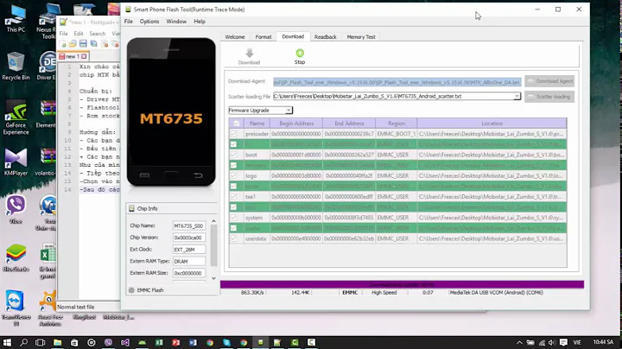
Task: Open the Help menu
Action: coord(200,22)
